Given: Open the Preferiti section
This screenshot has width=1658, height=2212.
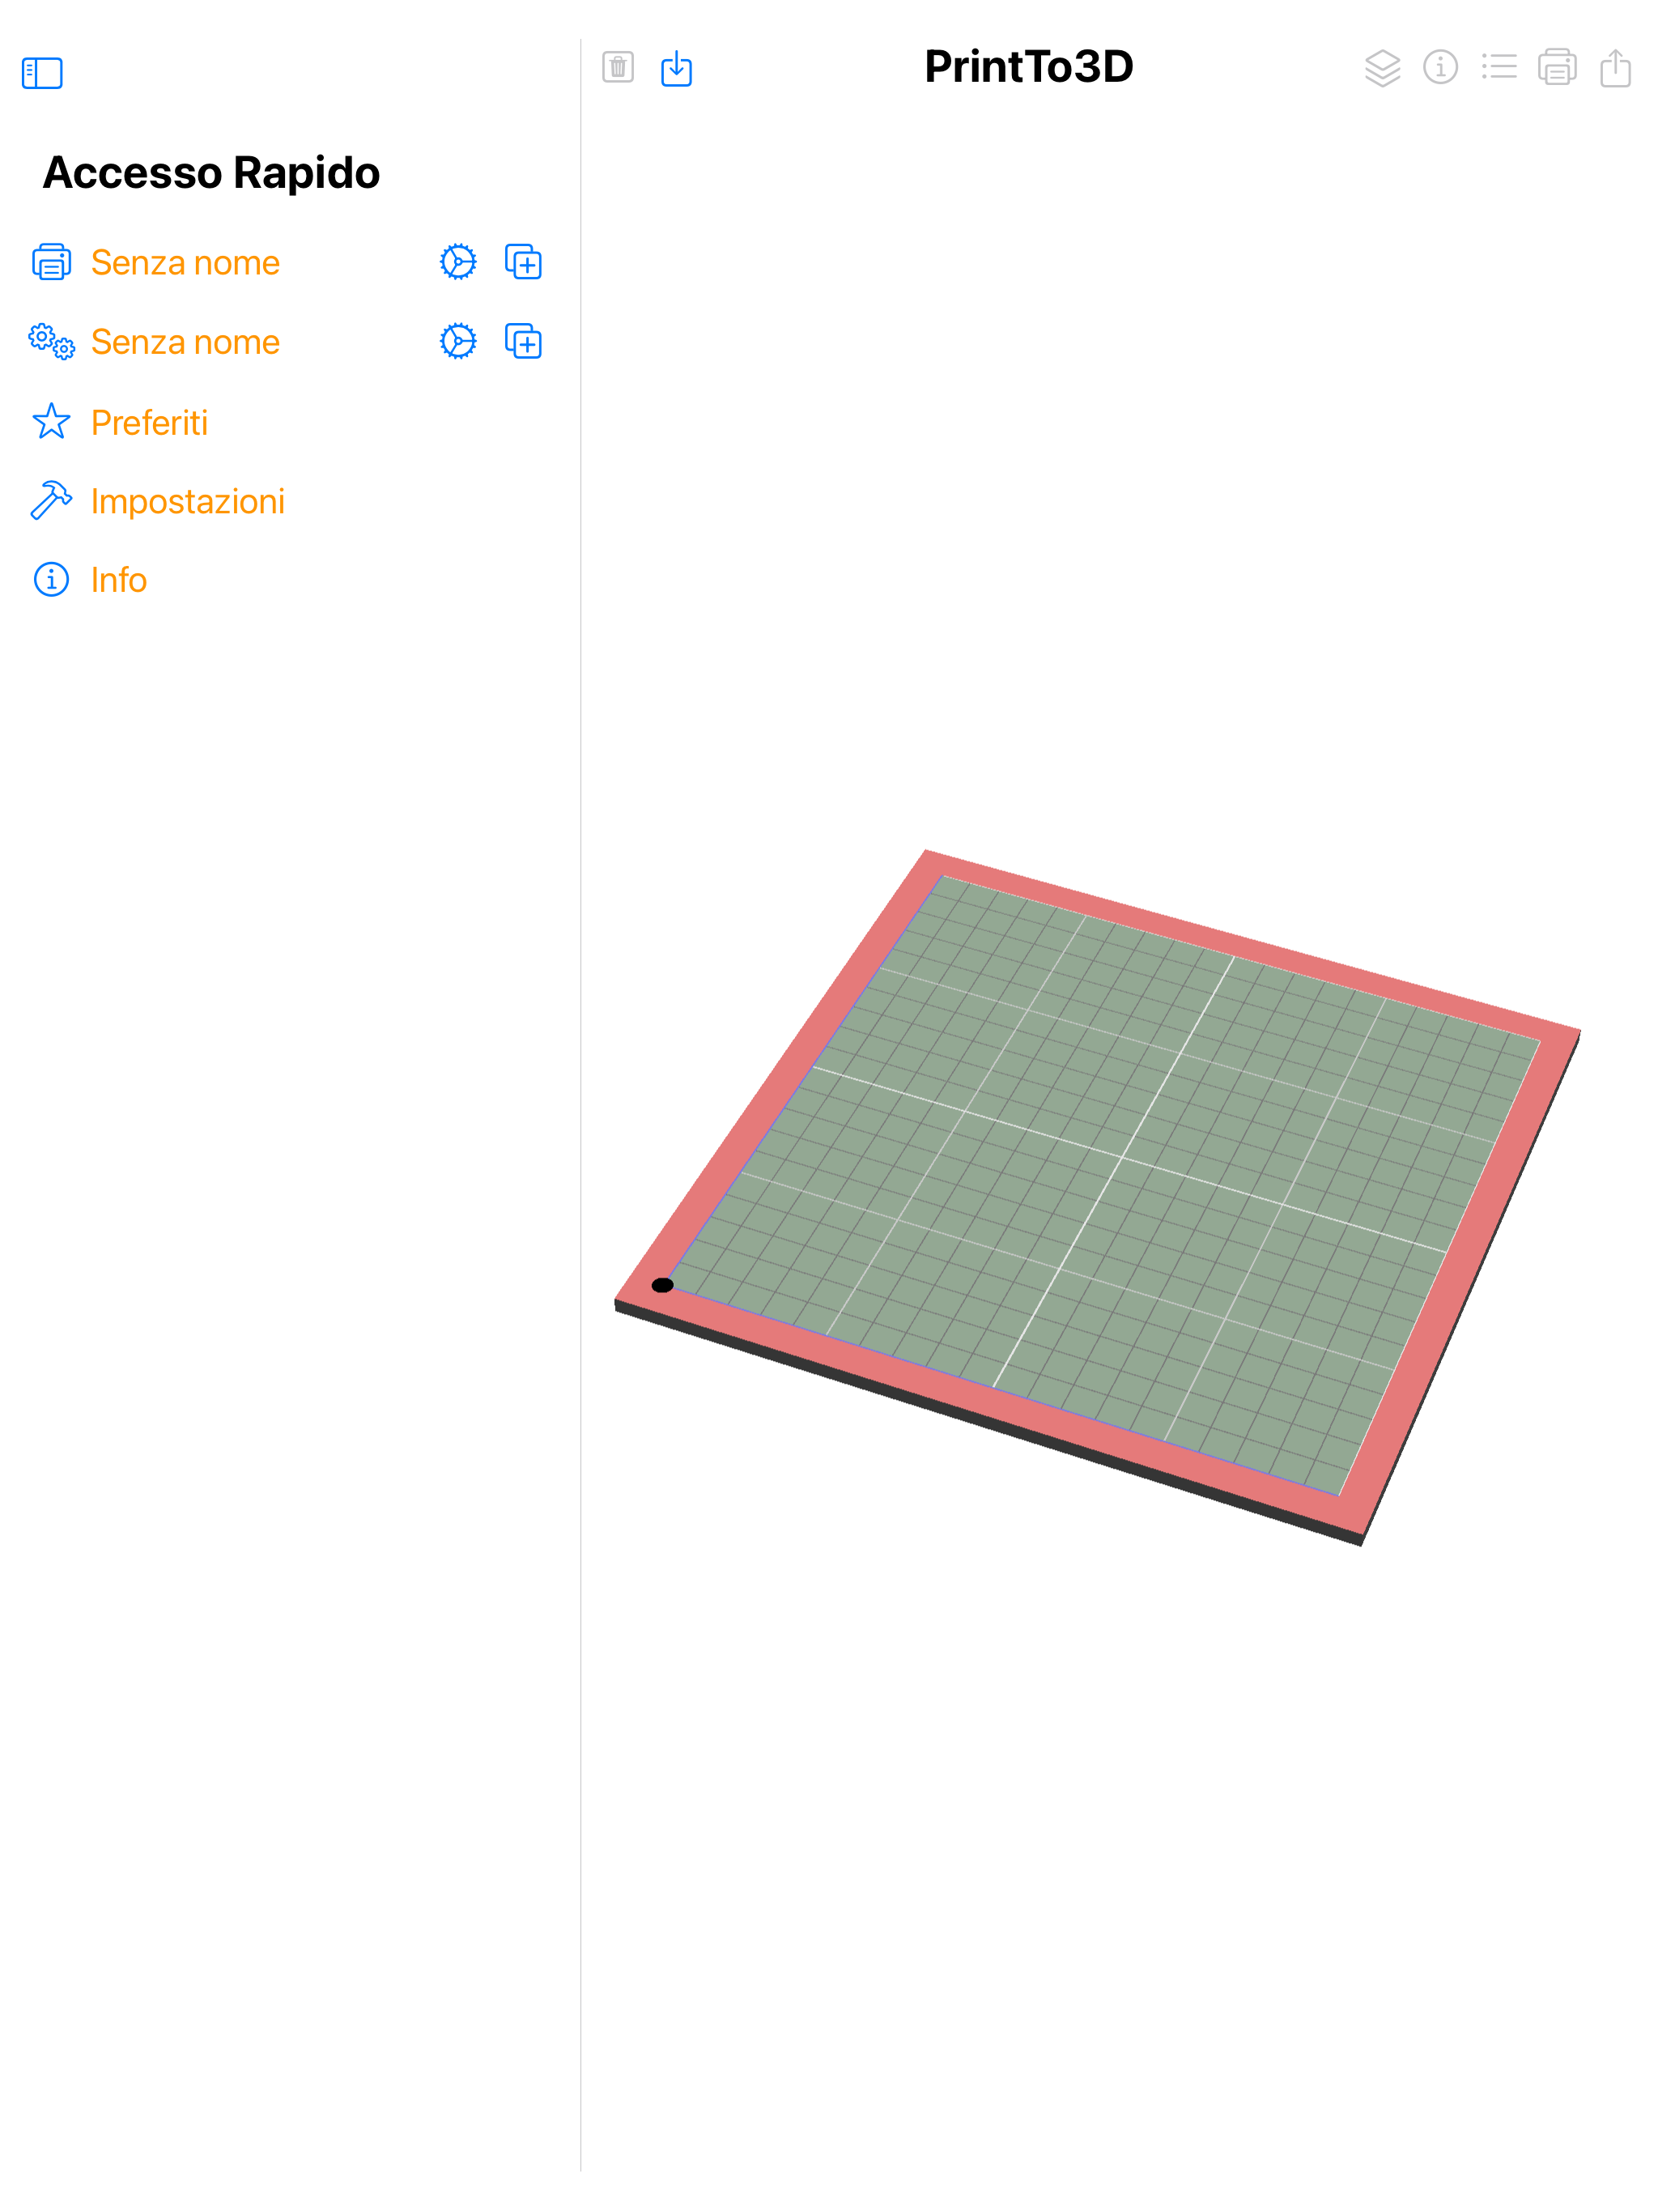Looking at the screenshot, I should point(149,423).
